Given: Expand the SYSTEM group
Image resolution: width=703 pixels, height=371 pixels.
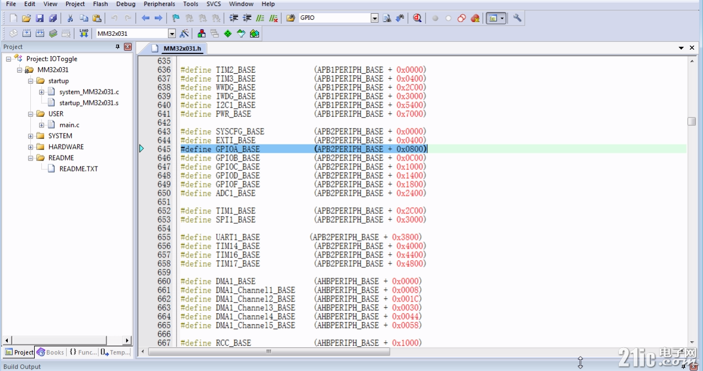Looking at the screenshot, I should point(31,136).
